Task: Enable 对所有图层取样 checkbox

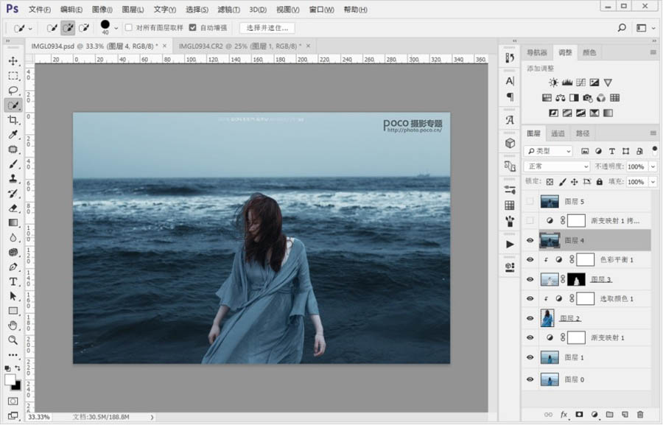Action: click(x=129, y=28)
